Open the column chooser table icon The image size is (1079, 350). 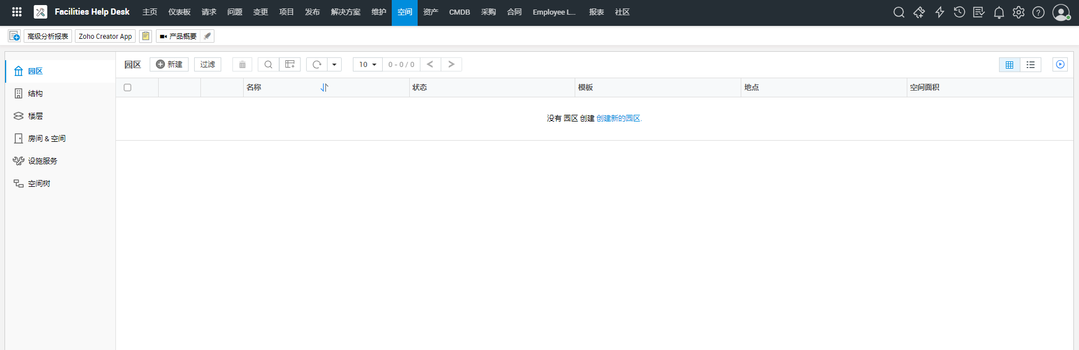[x=290, y=65]
